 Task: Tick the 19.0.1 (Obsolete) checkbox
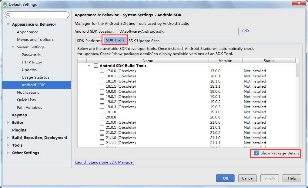pos(102,96)
